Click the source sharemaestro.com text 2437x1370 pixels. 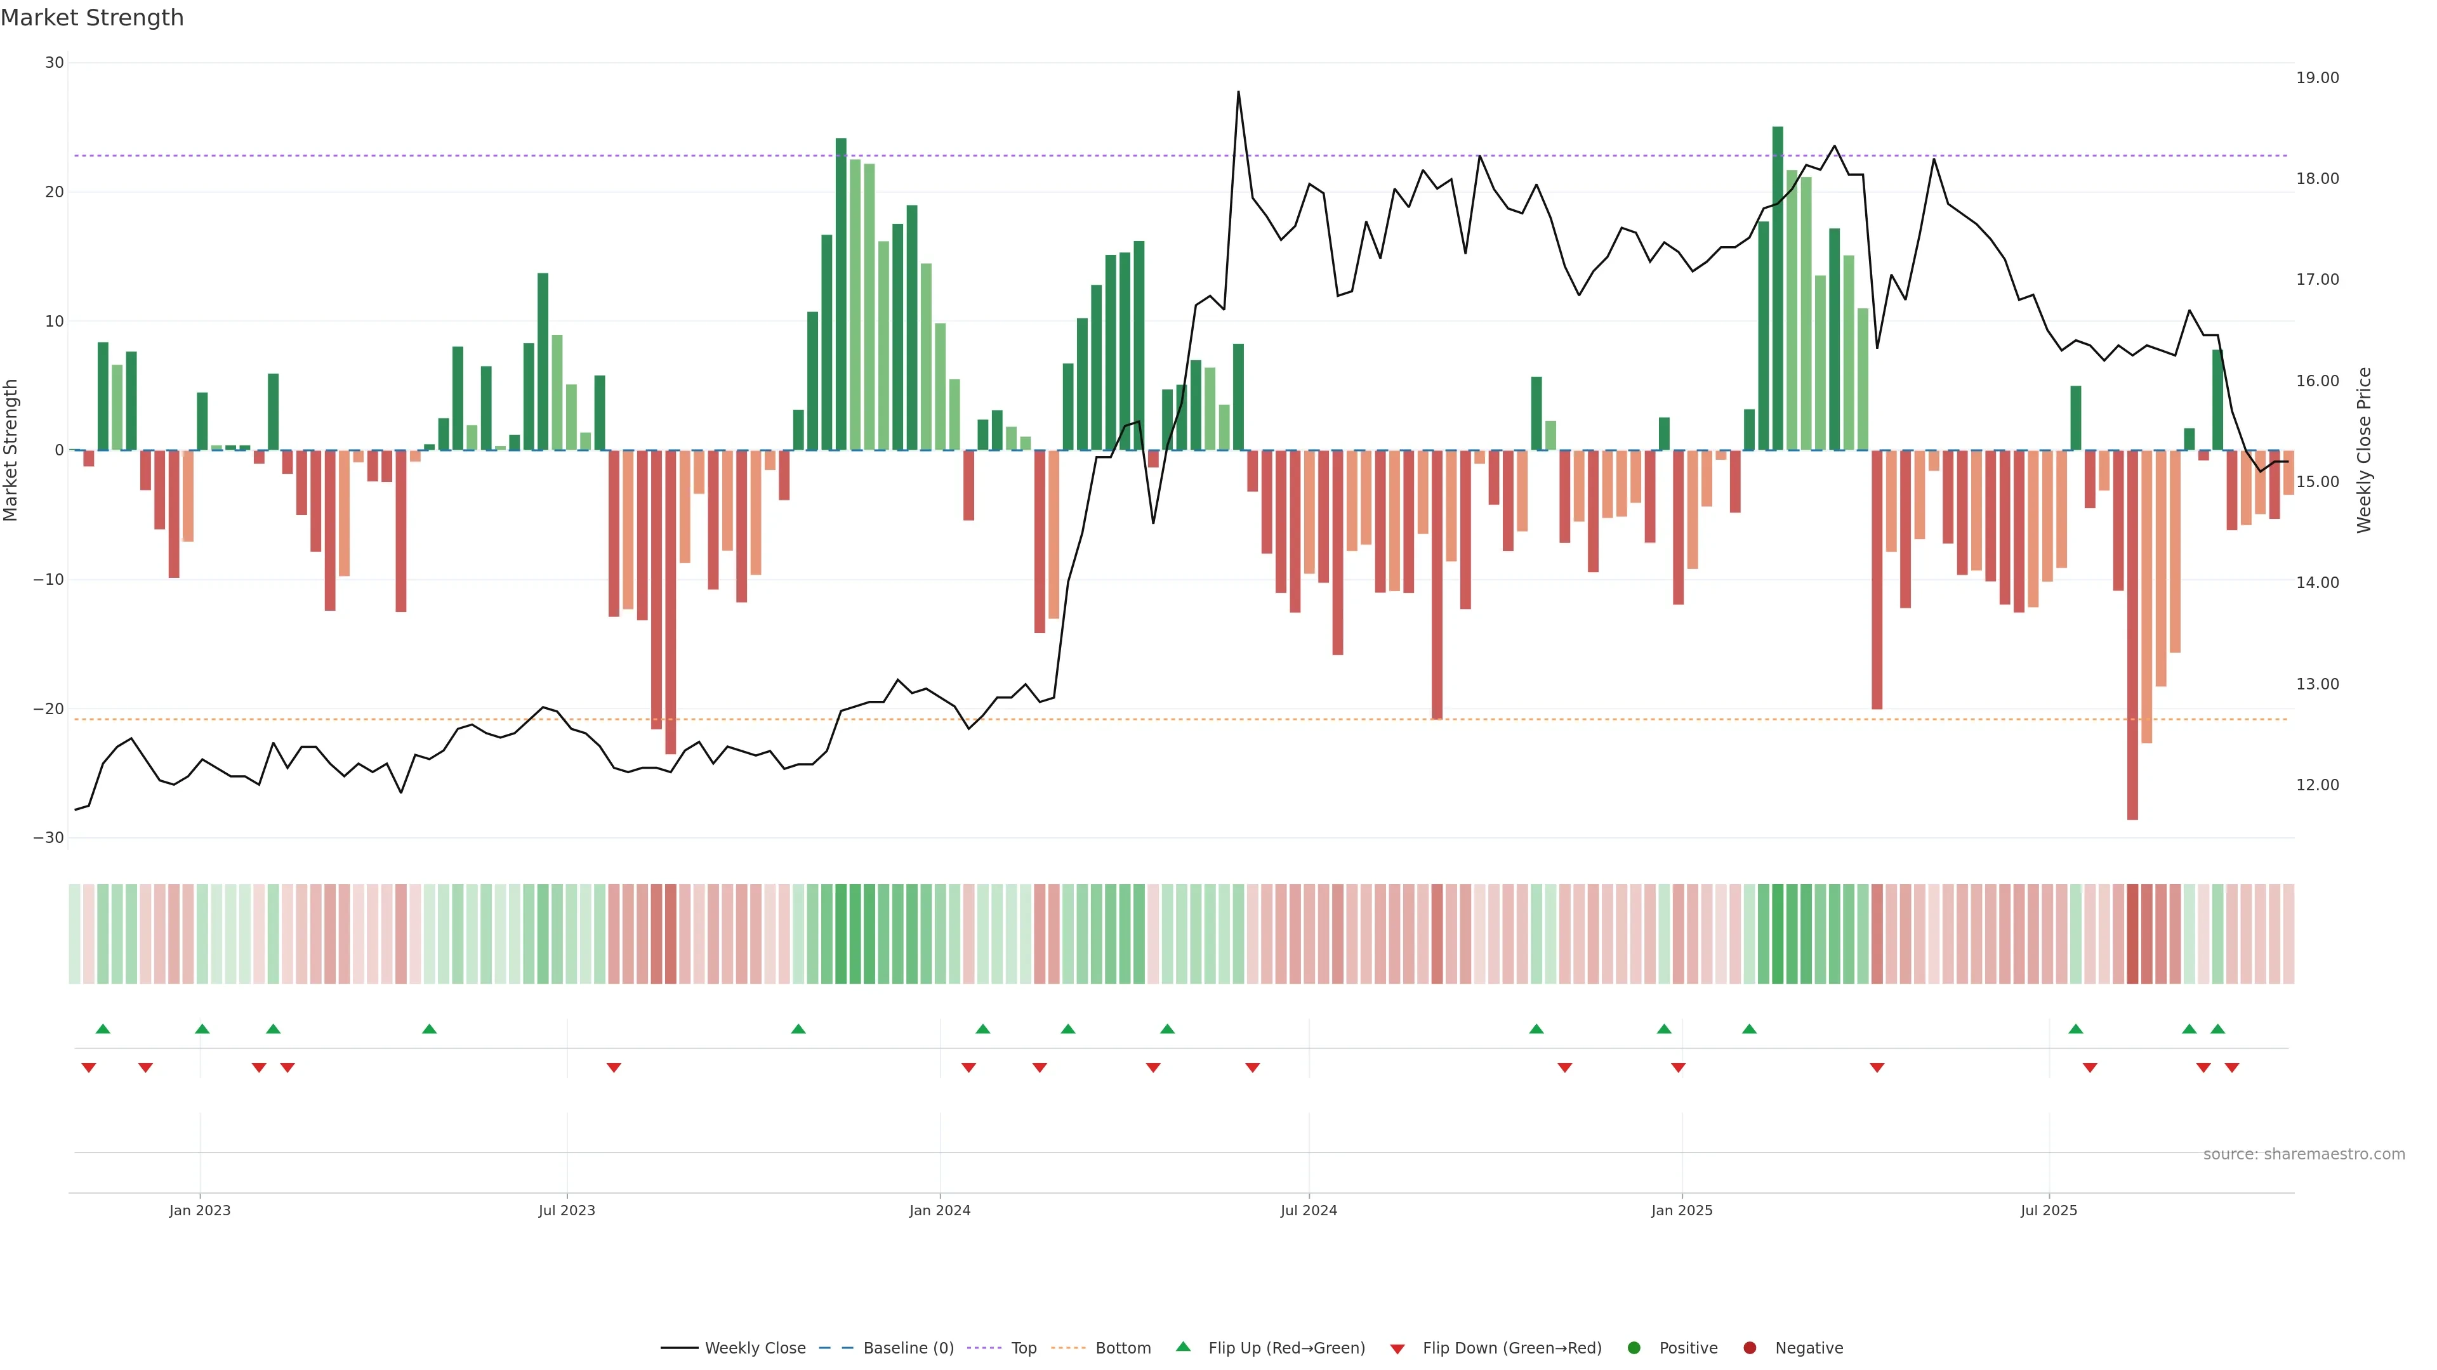[x=2304, y=1154]
